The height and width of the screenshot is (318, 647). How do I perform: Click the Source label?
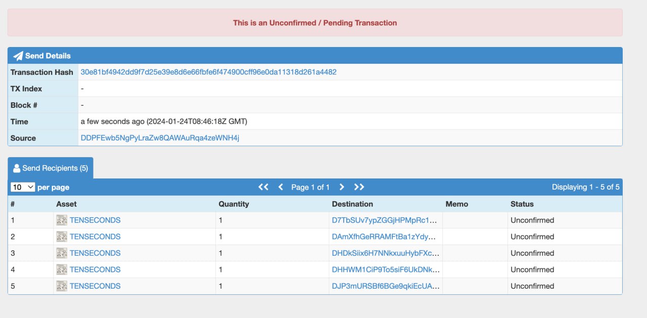coord(23,138)
